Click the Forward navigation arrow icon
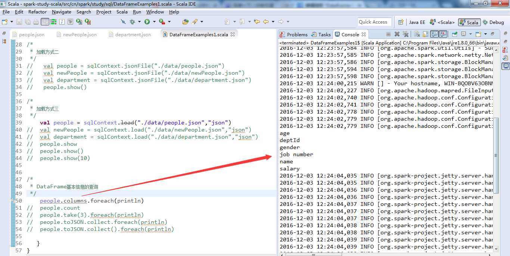The height and width of the screenshot is (256, 510). [281, 22]
